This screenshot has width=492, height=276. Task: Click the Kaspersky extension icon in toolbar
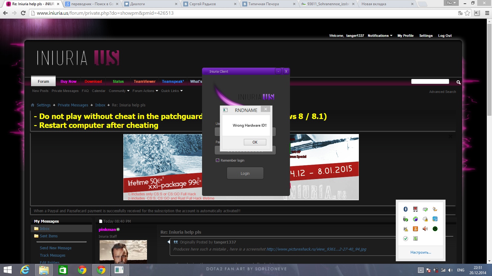click(x=477, y=13)
